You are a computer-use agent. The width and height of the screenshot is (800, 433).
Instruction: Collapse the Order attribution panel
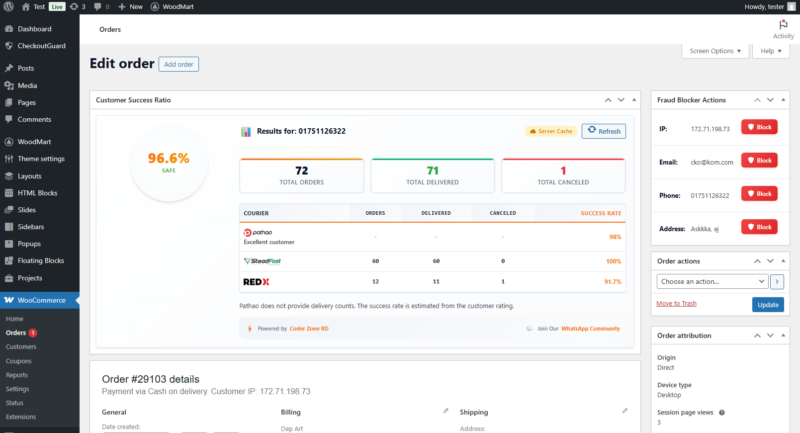(x=783, y=336)
